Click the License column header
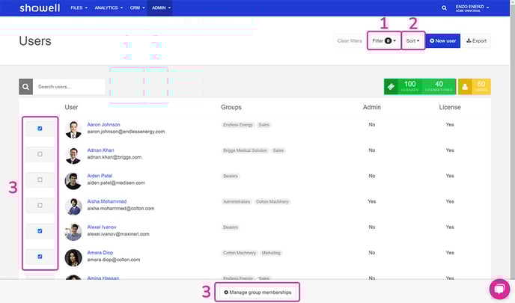Viewport: 515px width, 303px height. click(450, 107)
